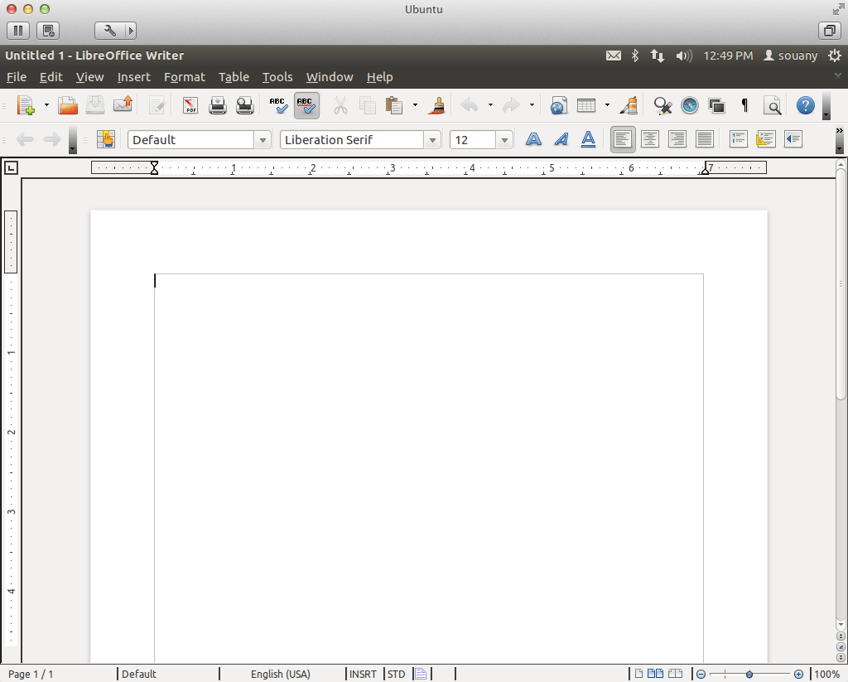Open the Liberation Serif font dropdown
This screenshot has width=848, height=682.
click(432, 140)
